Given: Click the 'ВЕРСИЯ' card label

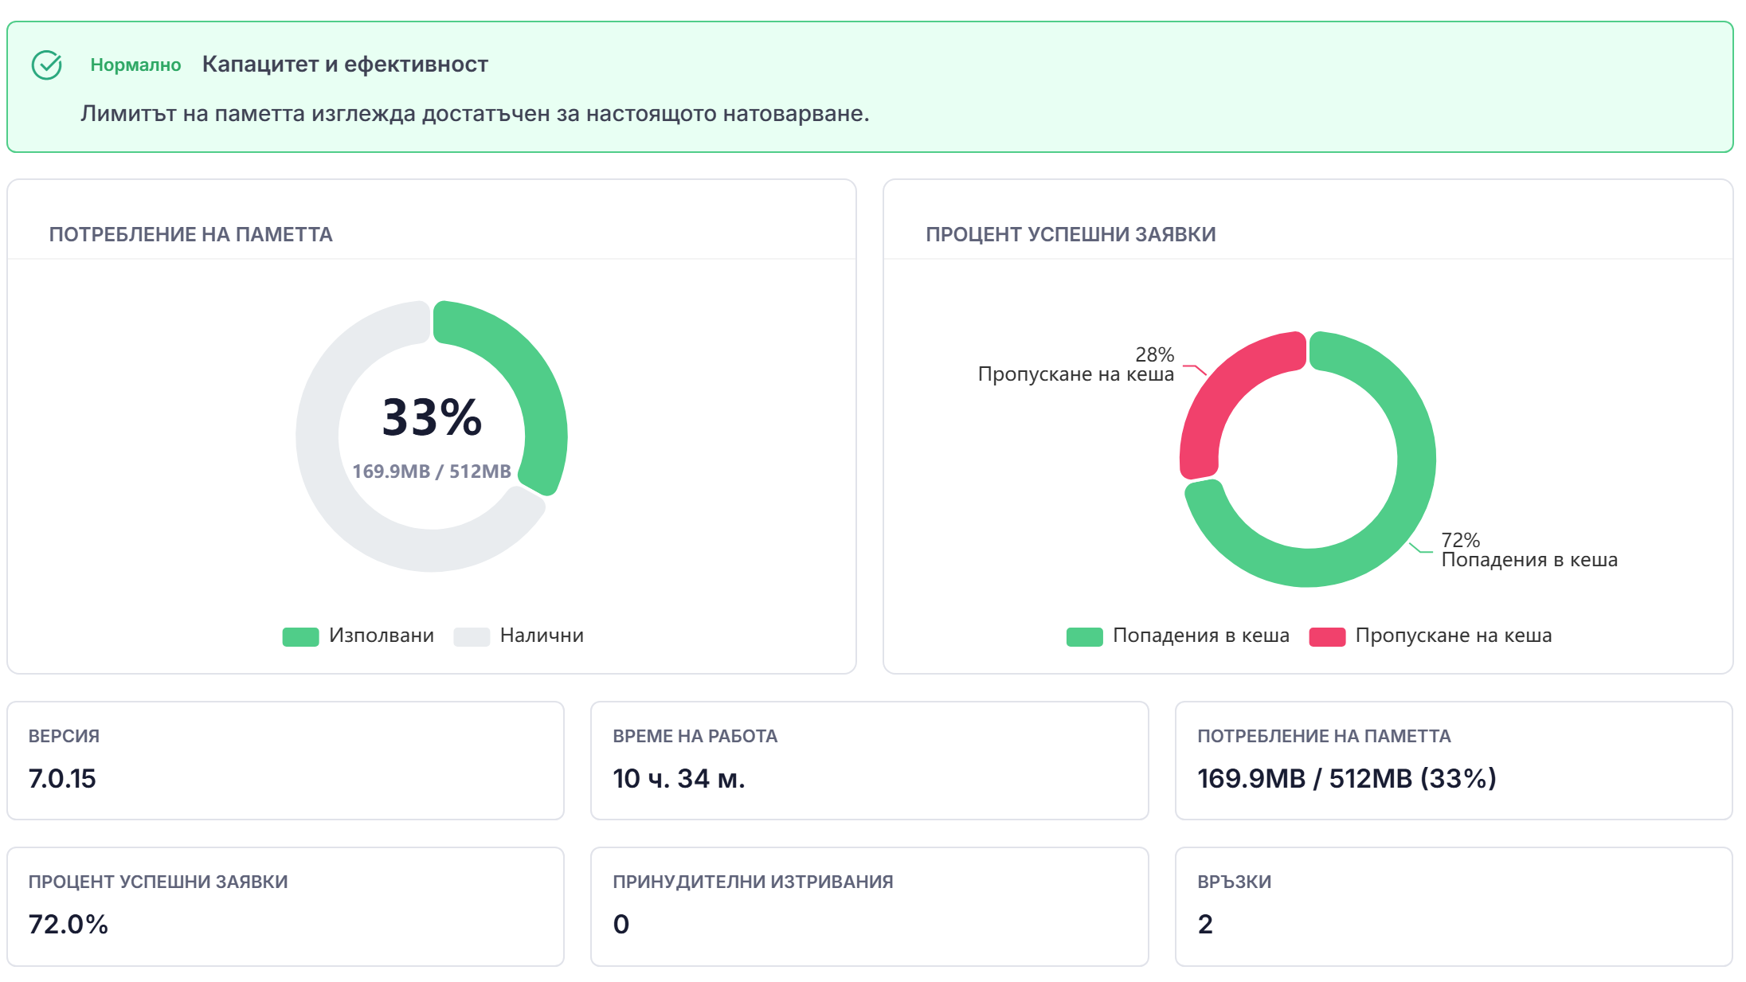Looking at the screenshot, I should coord(64,736).
